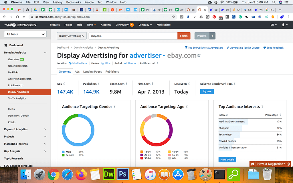Click the plus icon next to Projects

click(212, 36)
